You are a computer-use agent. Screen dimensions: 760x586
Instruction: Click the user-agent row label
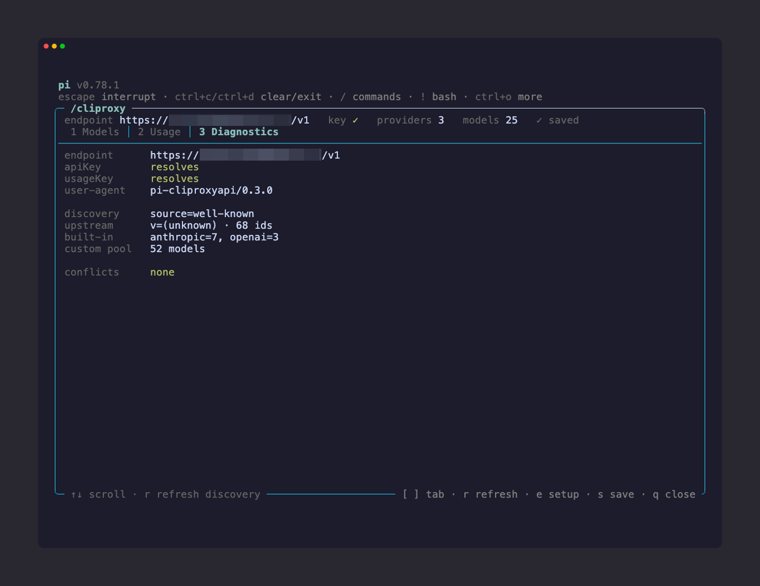95,190
